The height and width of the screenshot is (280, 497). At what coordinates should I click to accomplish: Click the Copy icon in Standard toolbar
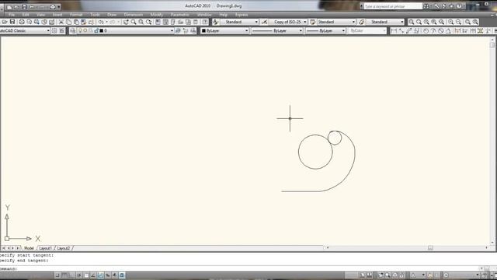68,22
